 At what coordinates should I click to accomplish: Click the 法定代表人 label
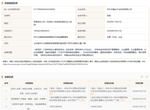click(x=83, y=16)
